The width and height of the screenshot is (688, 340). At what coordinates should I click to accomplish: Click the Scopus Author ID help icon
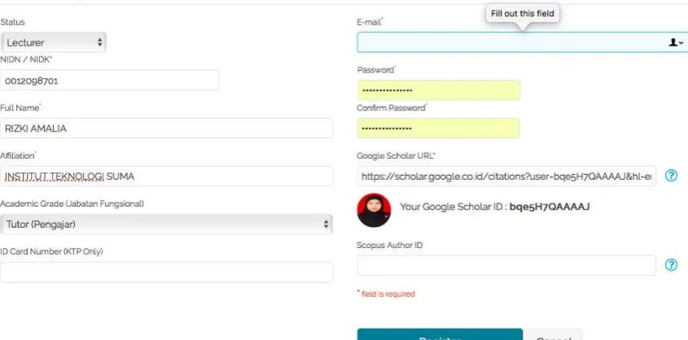click(671, 265)
